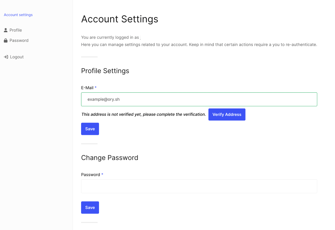Select the Password text in sidebar
335x230 pixels.
click(x=19, y=41)
